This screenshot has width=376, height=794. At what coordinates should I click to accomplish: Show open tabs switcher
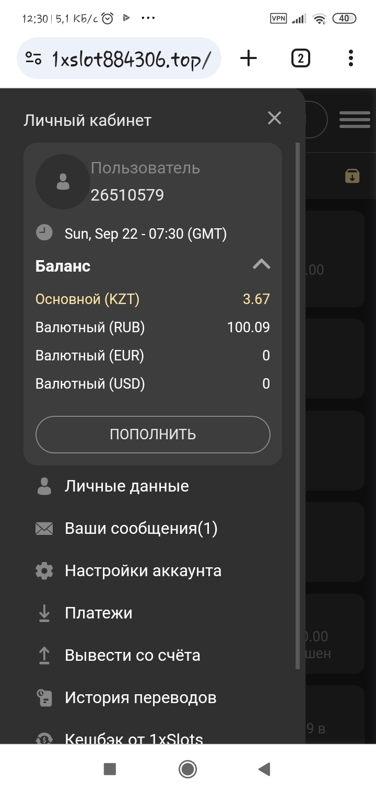coord(300,58)
